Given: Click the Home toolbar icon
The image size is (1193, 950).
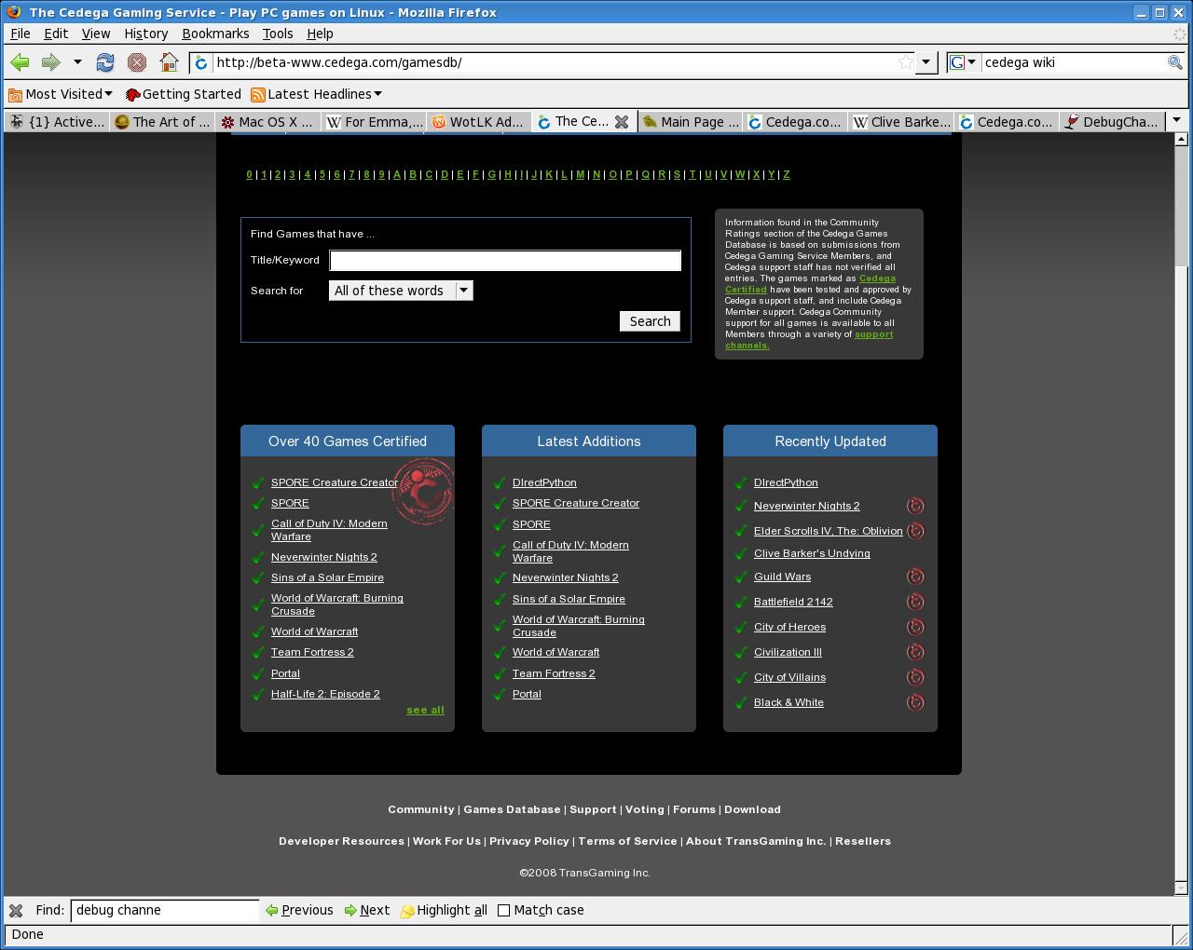Looking at the screenshot, I should tap(169, 62).
